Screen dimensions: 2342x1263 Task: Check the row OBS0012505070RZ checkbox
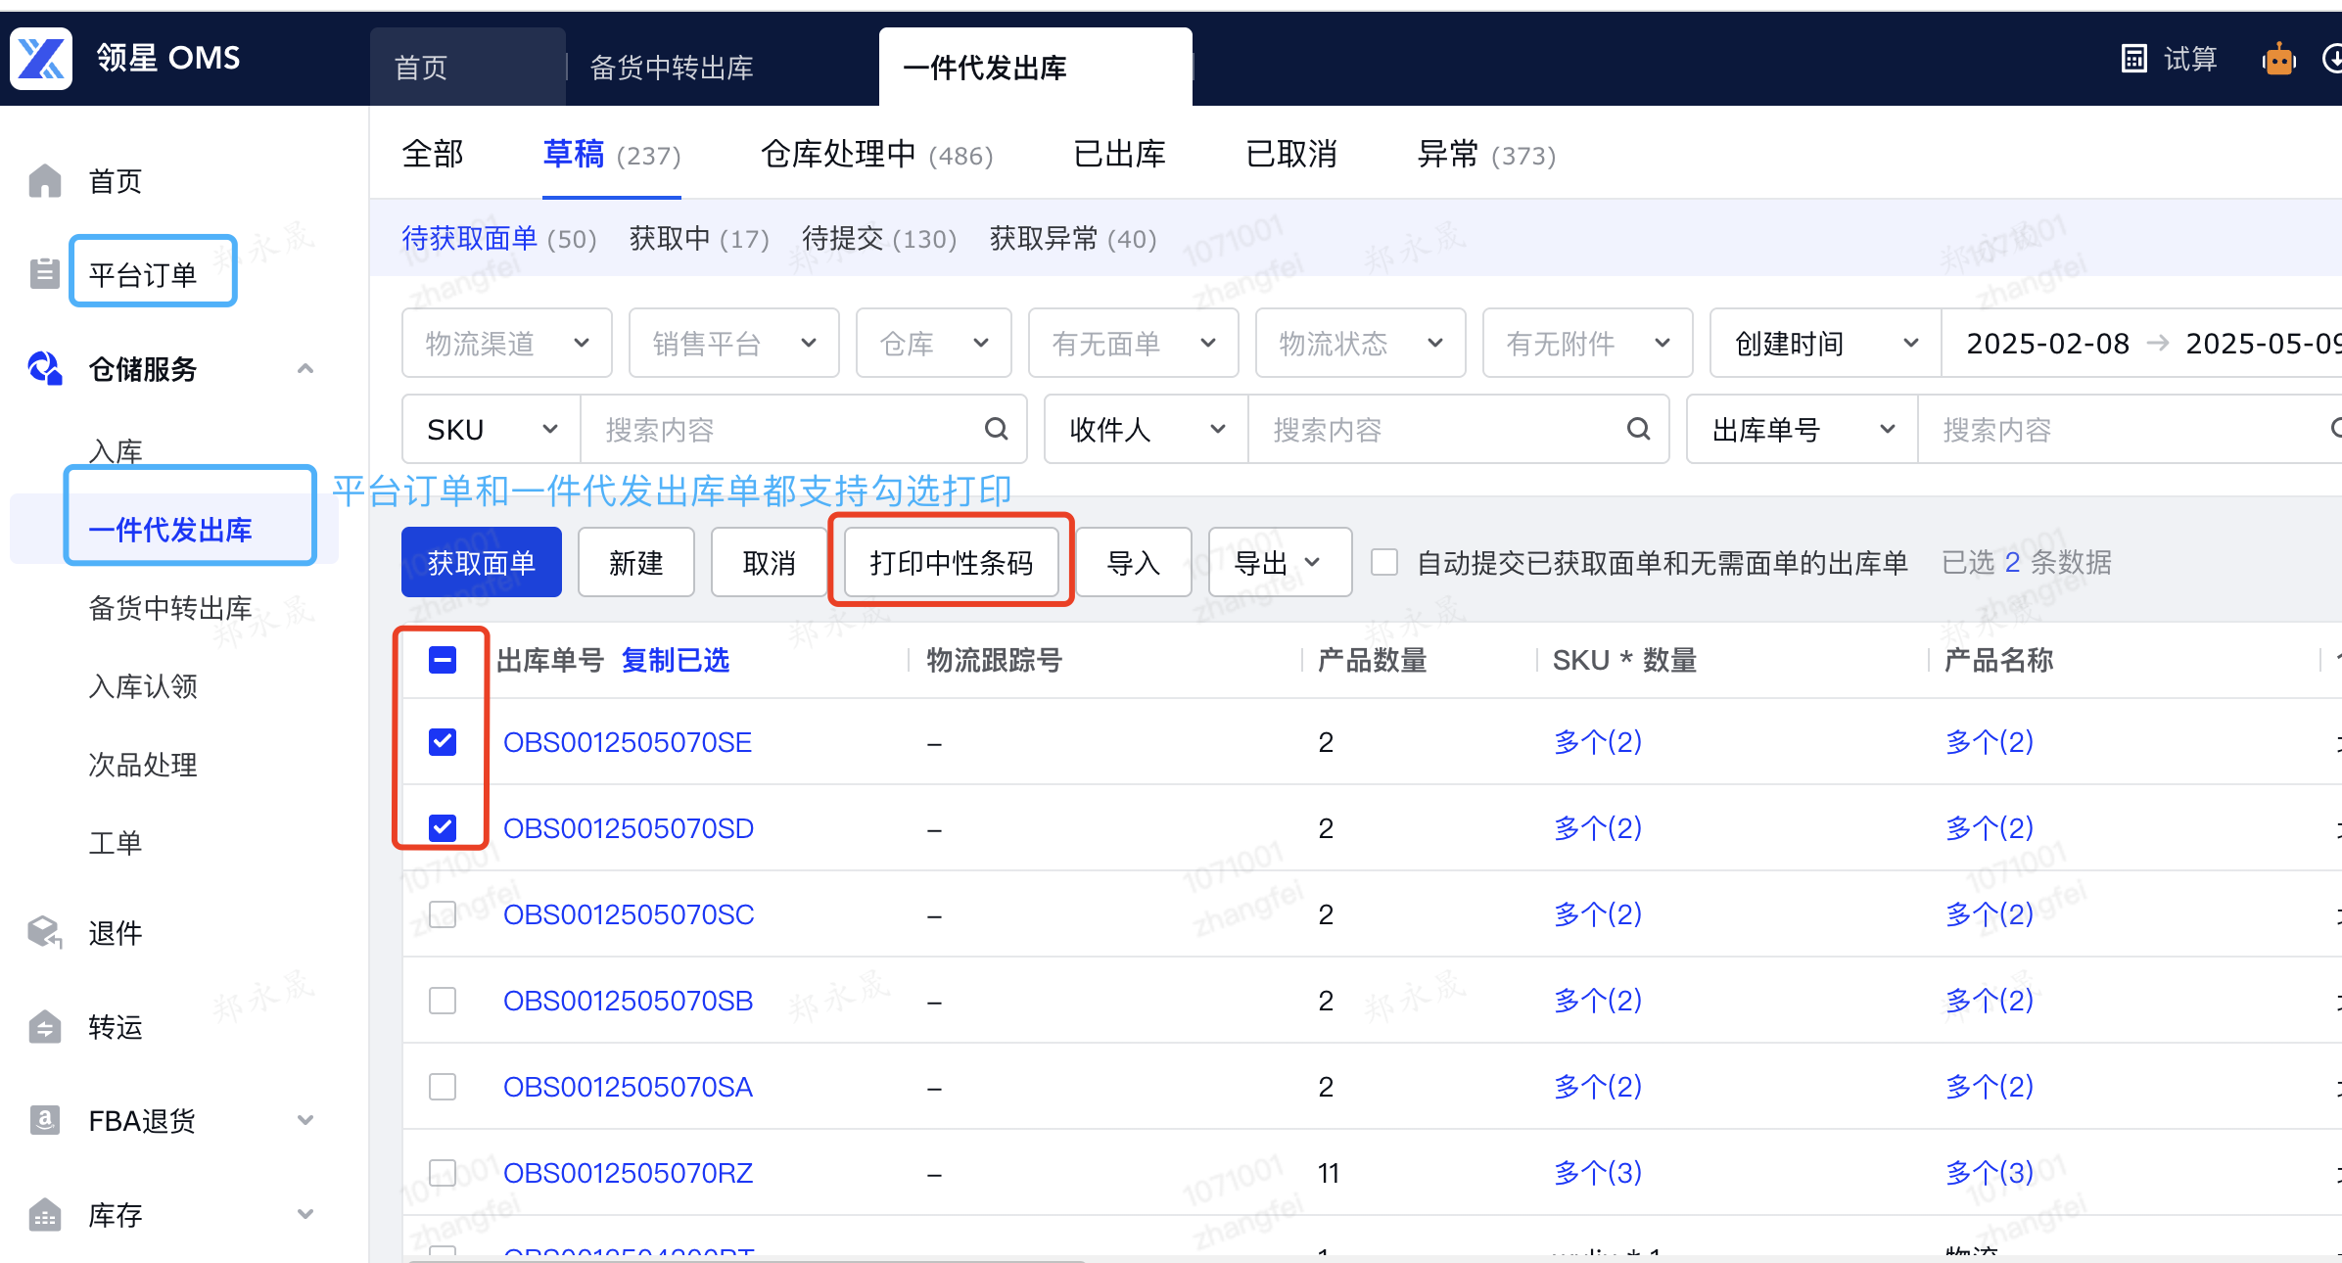[x=443, y=1173]
